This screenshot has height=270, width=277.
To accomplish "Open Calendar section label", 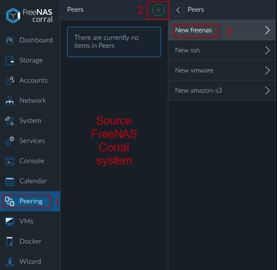I will [33, 181].
